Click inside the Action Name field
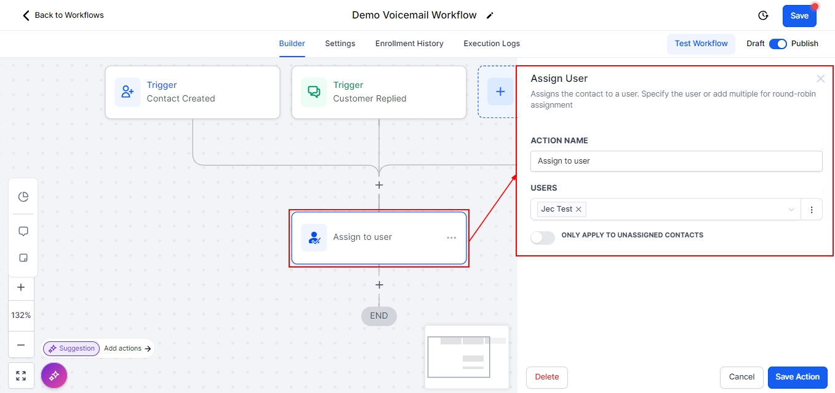This screenshot has height=393, width=835. pos(676,161)
